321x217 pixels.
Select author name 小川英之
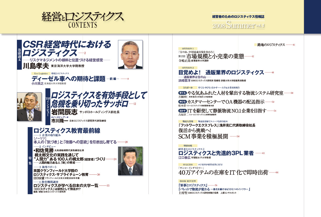pos(38,84)
